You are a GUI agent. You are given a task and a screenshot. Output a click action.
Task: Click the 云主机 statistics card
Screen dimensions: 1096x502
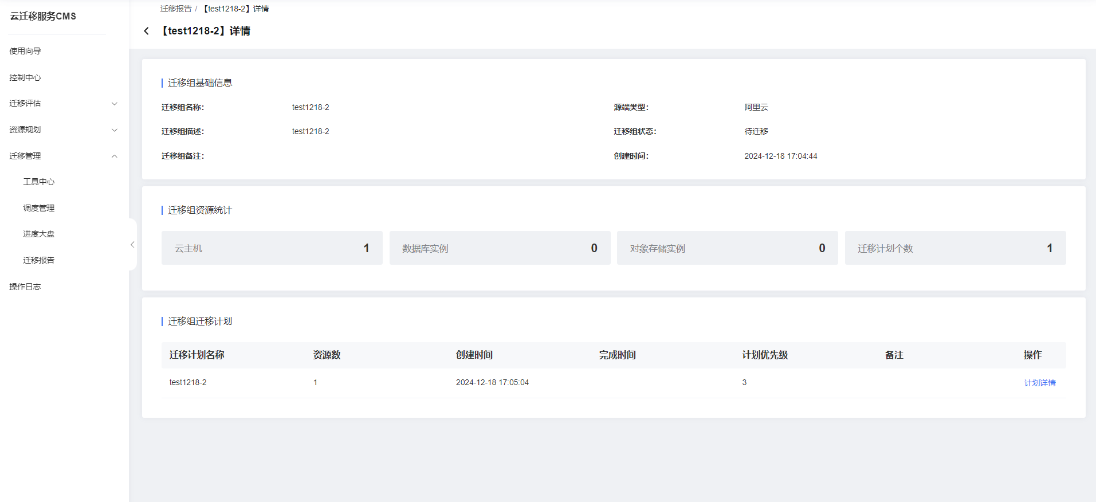click(x=272, y=248)
